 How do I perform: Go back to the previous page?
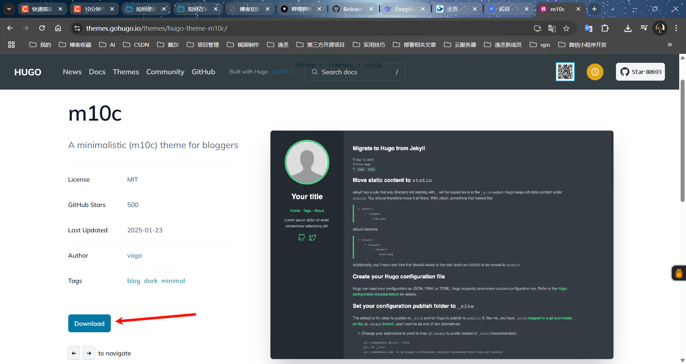10,28
